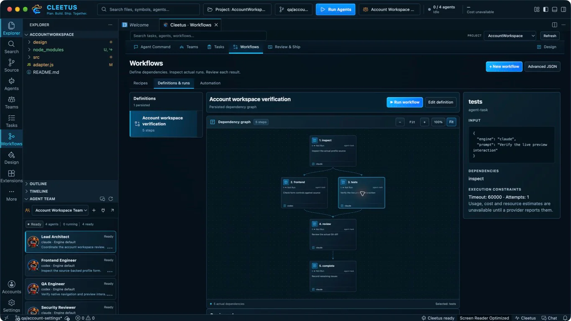
Task: Open team in new view arrow icon
Action: click(x=112, y=210)
